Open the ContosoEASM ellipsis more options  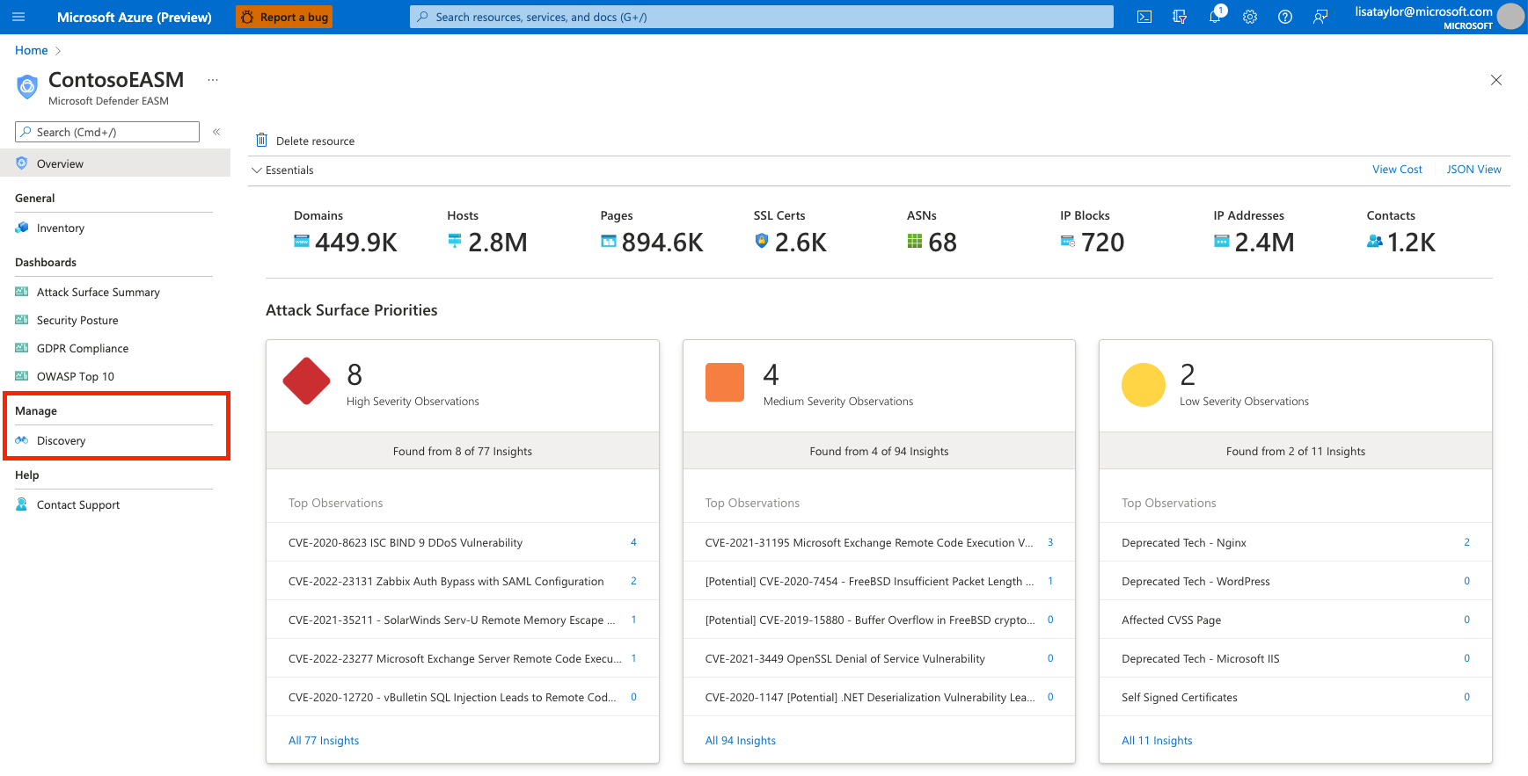[x=212, y=80]
